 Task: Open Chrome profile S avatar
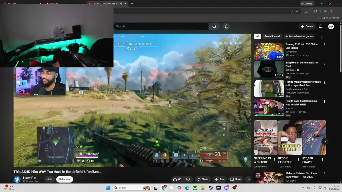[x=332, y=11]
